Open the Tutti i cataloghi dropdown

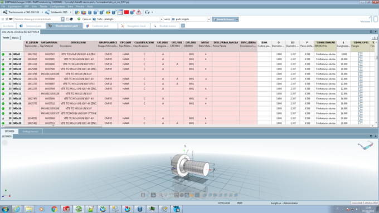tap(162, 19)
